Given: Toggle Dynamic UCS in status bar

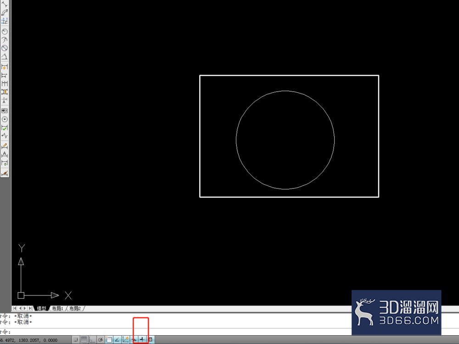Looking at the screenshot, I should [126, 339].
